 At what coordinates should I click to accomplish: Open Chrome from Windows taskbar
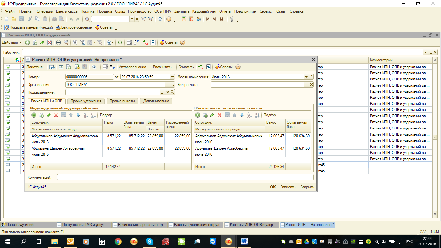point(118,241)
